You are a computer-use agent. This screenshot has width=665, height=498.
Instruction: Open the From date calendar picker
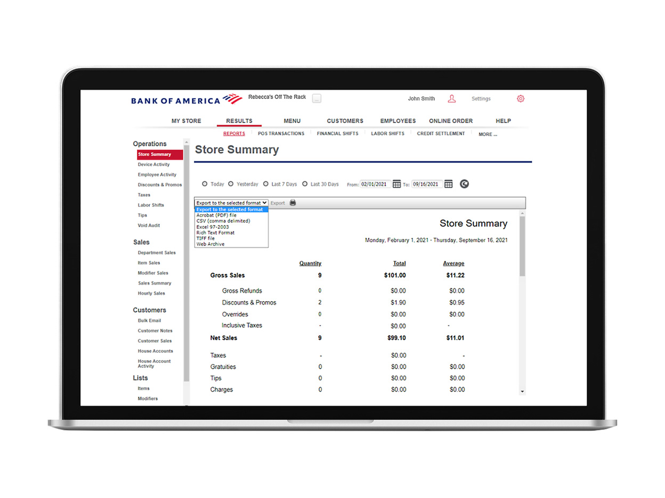click(x=396, y=184)
